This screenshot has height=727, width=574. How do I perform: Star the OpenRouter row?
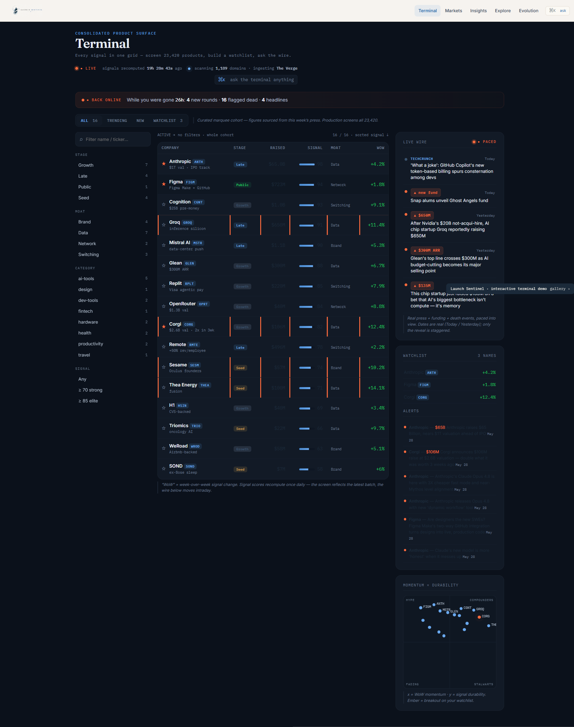click(x=164, y=306)
